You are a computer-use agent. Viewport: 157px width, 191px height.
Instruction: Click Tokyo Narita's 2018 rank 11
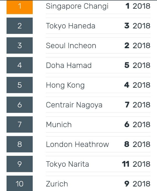pos(126,164)
